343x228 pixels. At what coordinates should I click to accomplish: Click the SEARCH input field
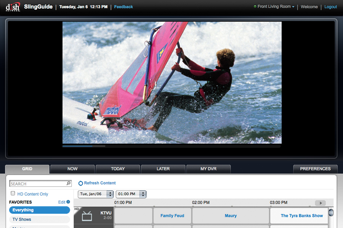coord(37,184)
